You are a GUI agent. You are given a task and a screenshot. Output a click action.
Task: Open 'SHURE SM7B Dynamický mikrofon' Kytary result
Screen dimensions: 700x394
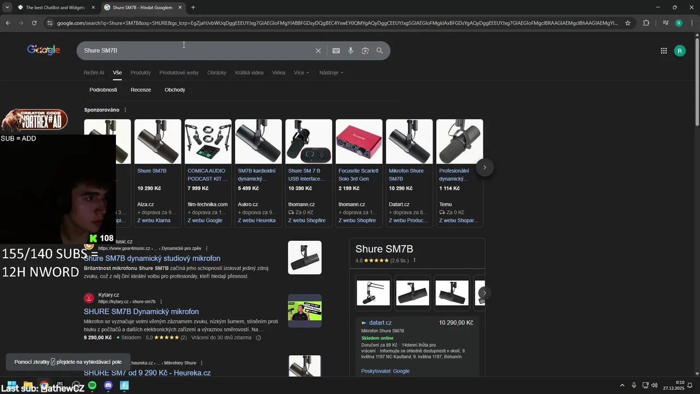(x=141, y=311)
